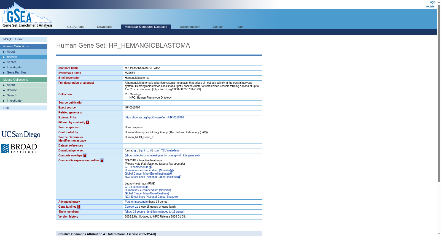Select systematic name value M37654
The image size is (441, 236).
click(130, 73)
